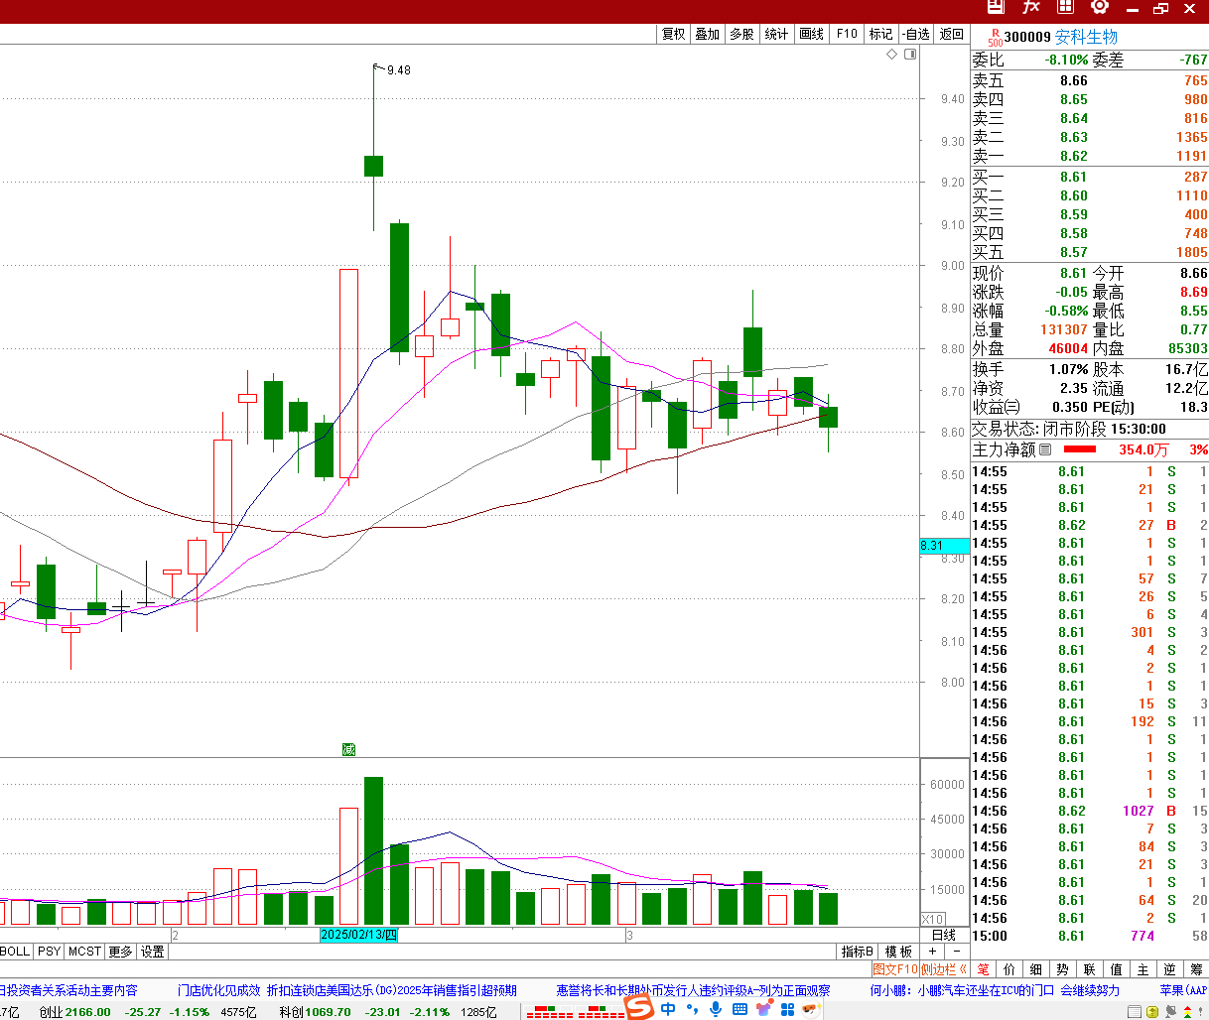The height and width of the screenshot is (1020, 1209).
Task: Click the 返回 button
Action: (x=952, y=34)
